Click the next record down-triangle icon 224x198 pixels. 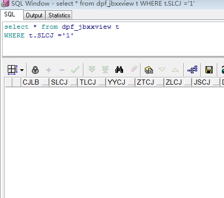tap(162, 70)
